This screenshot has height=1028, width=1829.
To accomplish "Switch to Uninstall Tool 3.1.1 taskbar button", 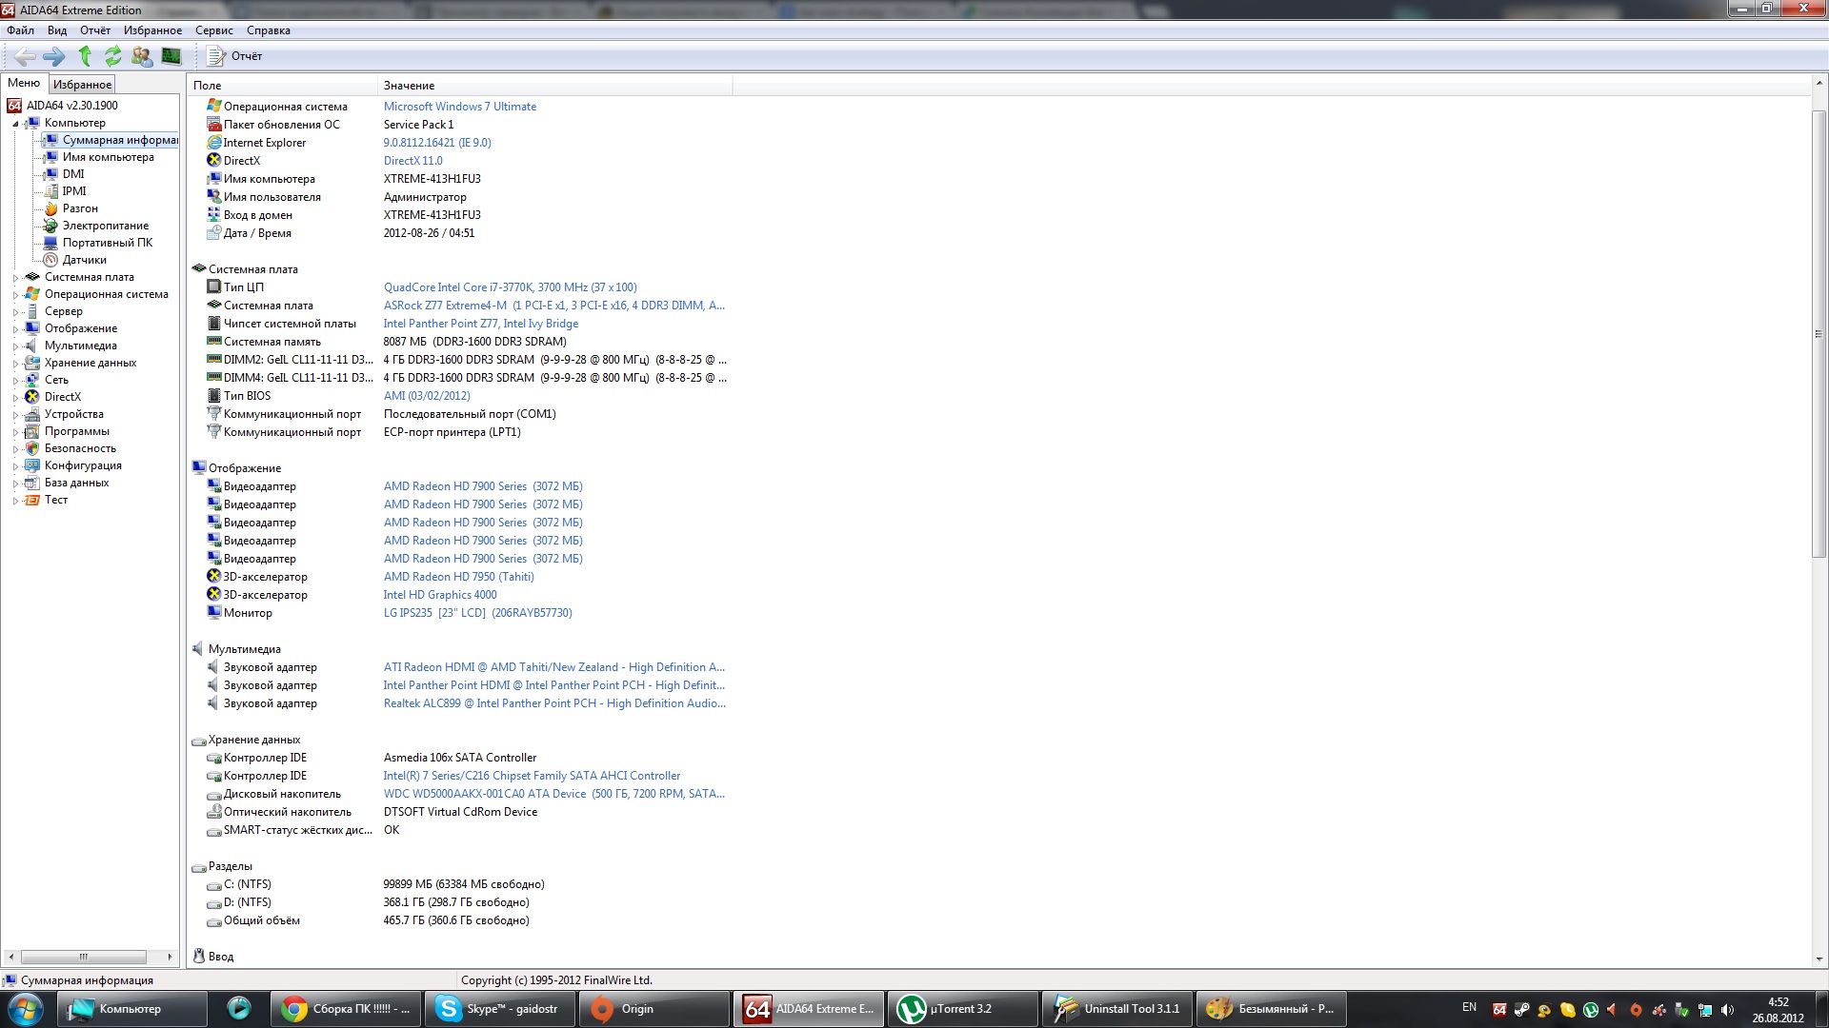I will click(x=1116, y=1009).
